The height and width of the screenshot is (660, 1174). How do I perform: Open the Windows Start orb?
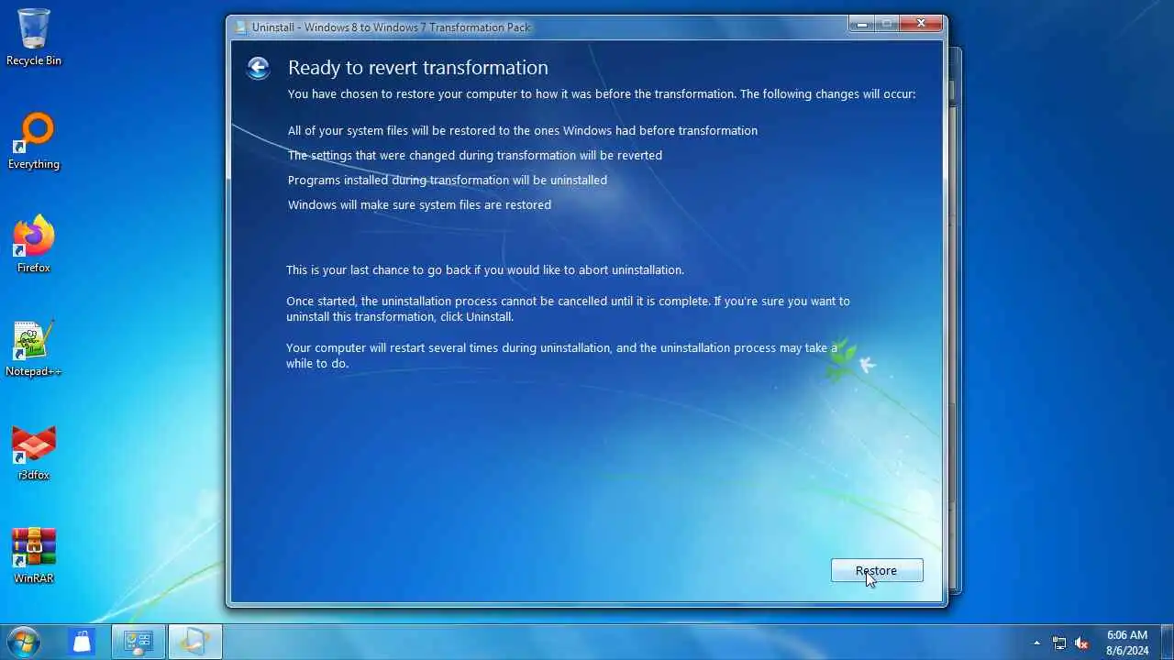tap(23, 642)
